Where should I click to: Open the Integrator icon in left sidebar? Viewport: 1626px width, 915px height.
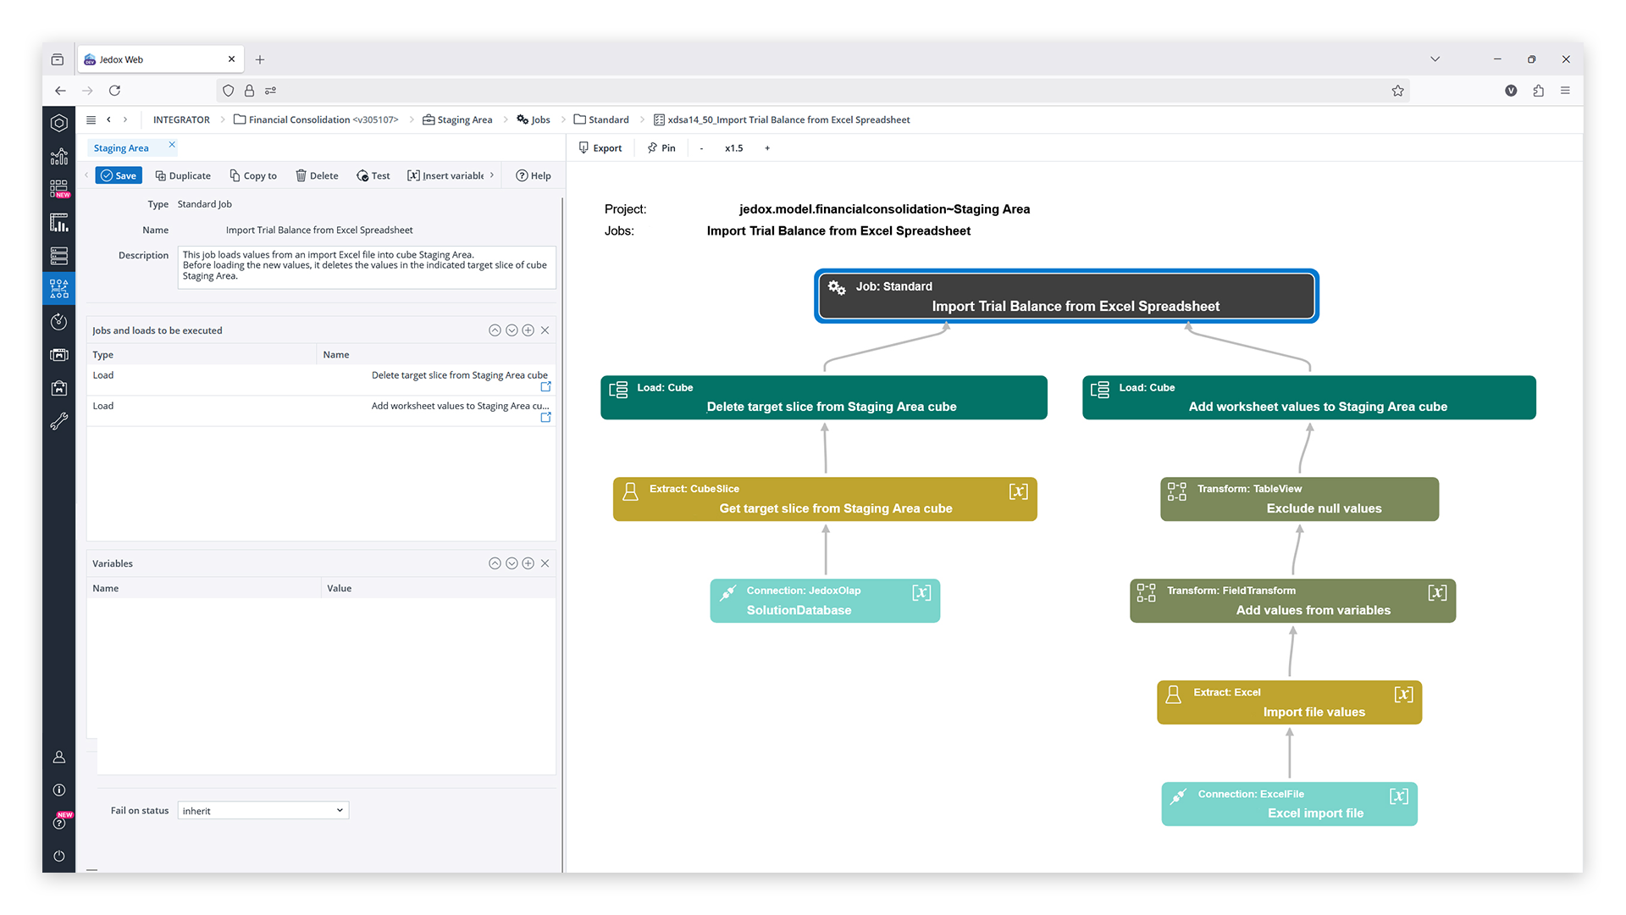click(58, 289)
